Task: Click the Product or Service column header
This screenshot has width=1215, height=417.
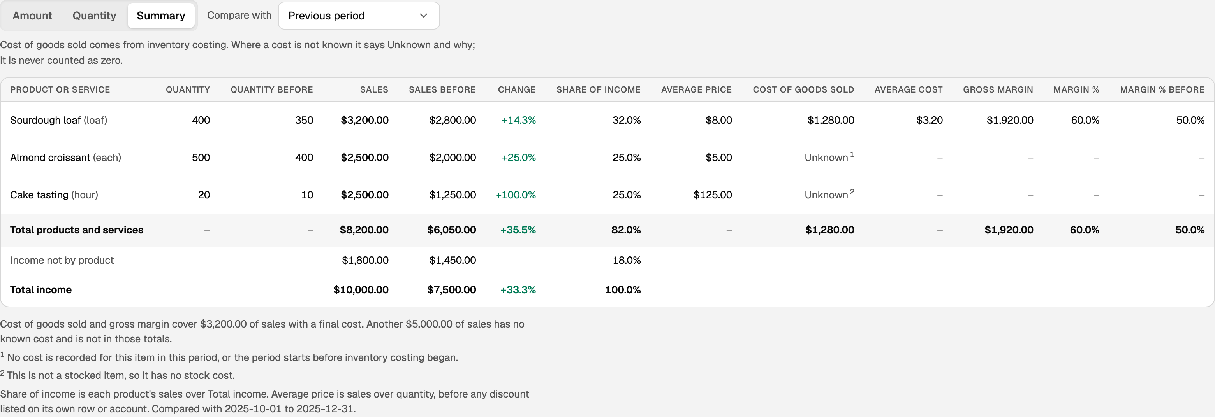Action: pos(60,89)
